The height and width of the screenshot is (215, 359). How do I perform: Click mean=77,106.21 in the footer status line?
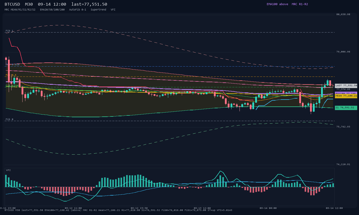[109, 210]
